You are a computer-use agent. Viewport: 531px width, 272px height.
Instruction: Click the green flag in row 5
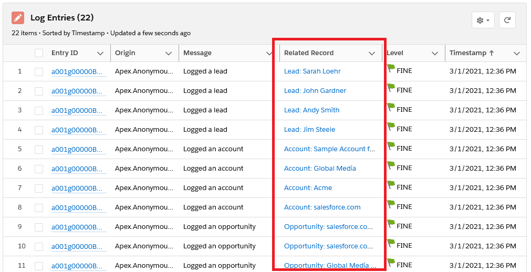(391, 147)
